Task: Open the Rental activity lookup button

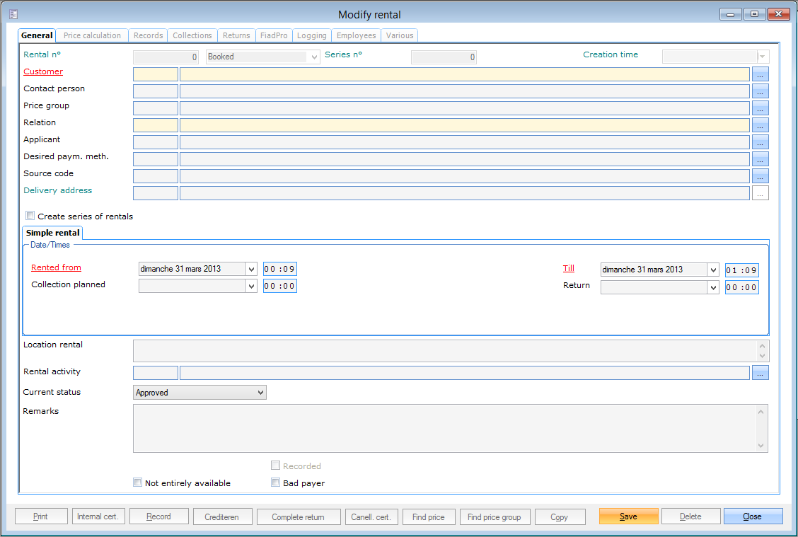Action: click(x=760, y=374)
